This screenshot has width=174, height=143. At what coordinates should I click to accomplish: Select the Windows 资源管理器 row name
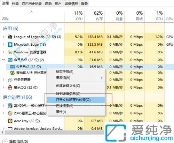[30, 52]
